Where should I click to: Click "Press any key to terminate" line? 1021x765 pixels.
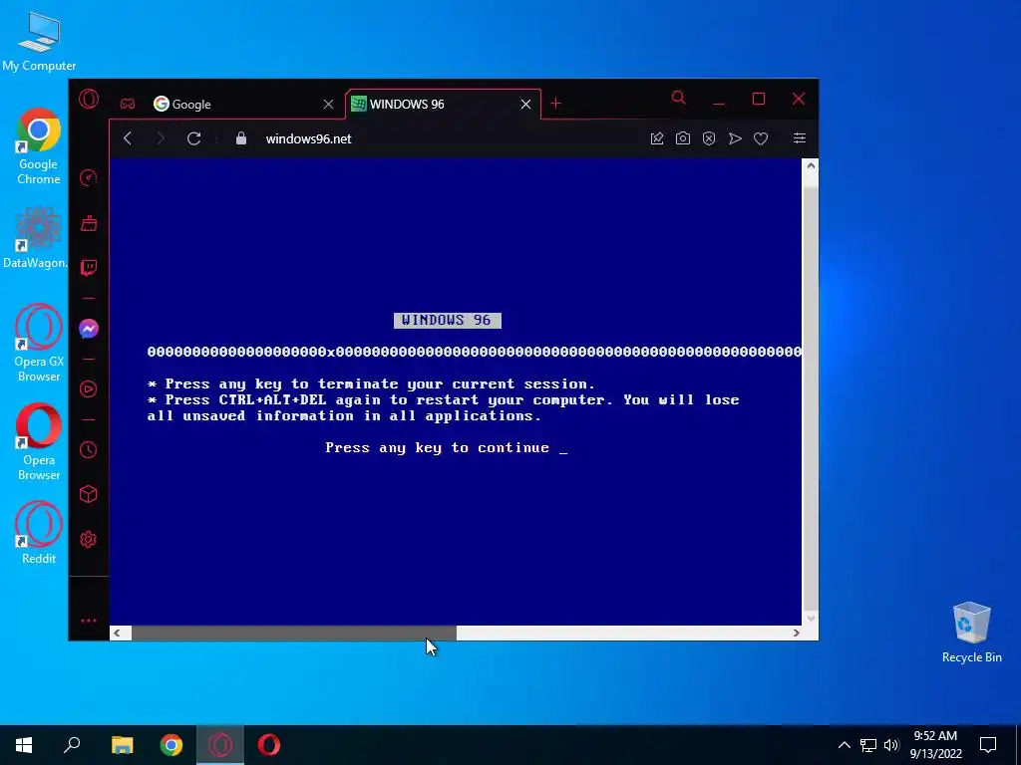371,383
